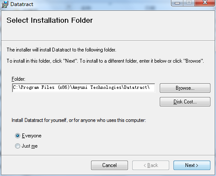Click the Select Installation Folder heading
Viewport: 216px width, 176px height.
pyautogui.click(x=50, y=20)
